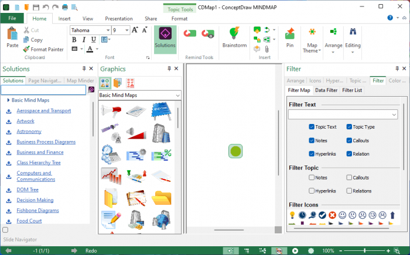Viewport: 410px width, 255px height.
Task: Click the Solutions ribbon icon
Action: (x=165, y=39)
